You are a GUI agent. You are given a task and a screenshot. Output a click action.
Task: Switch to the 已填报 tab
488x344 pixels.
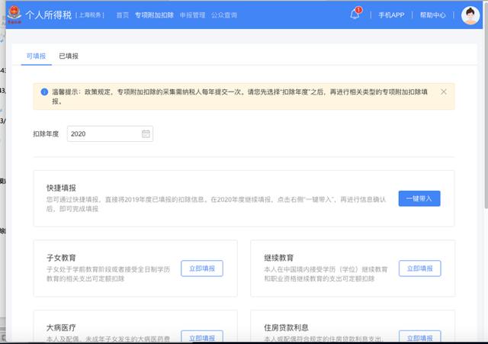point(69,56)
